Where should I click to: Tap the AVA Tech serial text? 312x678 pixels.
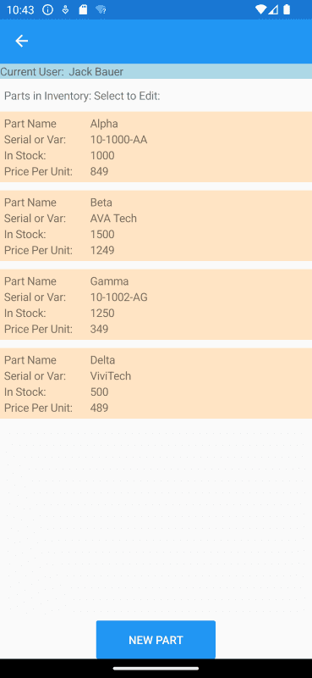[113, 219]
